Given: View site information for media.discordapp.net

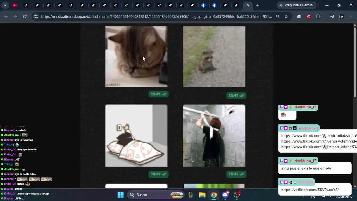Looking at the screenshot, I should (36, 16).
